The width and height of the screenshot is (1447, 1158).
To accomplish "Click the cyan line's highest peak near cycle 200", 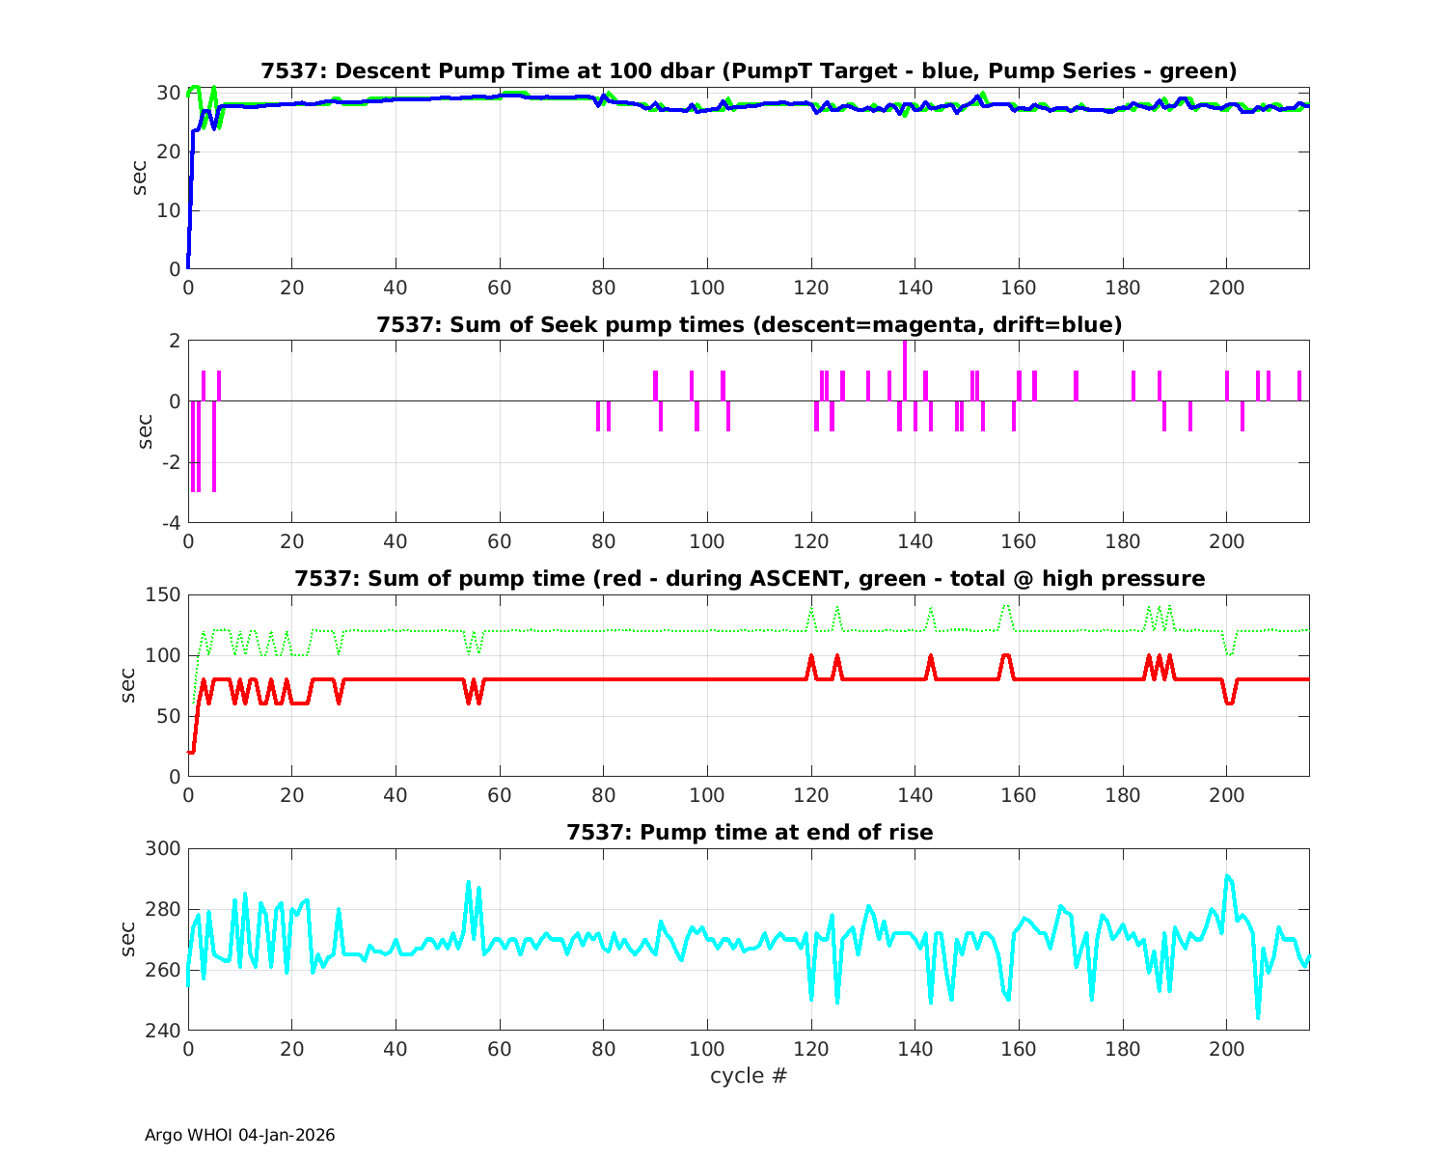I will click(1226, 876).
